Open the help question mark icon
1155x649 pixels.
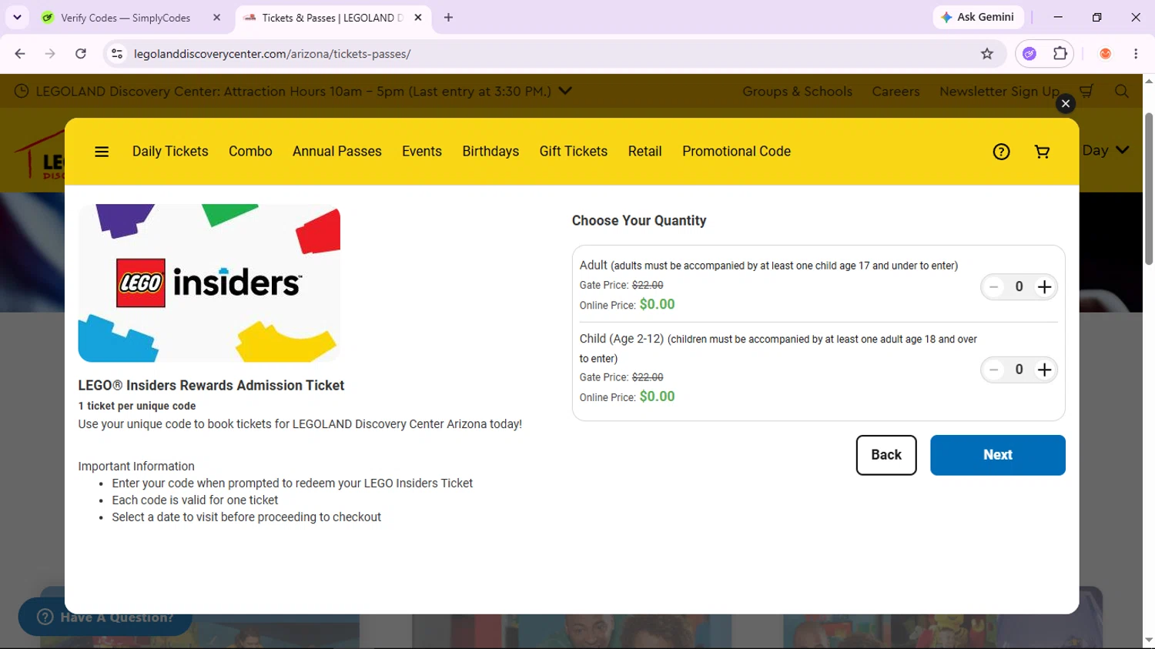tap(1001, 152)
